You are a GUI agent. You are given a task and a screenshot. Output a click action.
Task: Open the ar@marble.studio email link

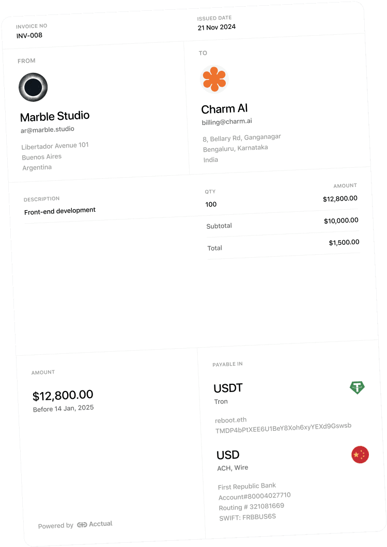click(48, 130)
